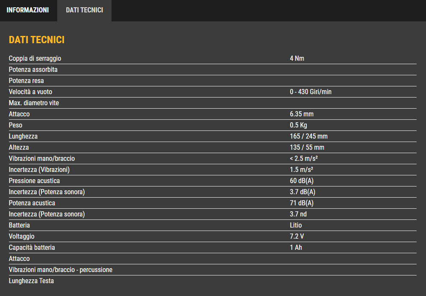This screenshot has height=296, width=426.
Task: Select the Peso row label
Action: click(15, 125)
